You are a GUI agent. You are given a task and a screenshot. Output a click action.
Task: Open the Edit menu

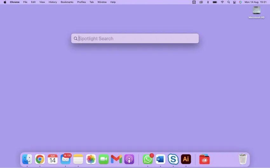pos(33,2)
